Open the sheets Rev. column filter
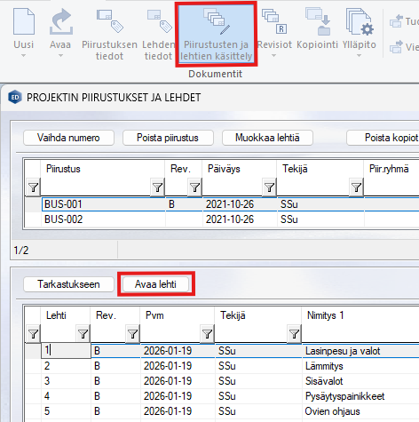The width and height of the screenshot is (419, 422). 132,334
